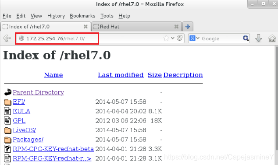Sort by Last modified column link

tap(121, 75)
